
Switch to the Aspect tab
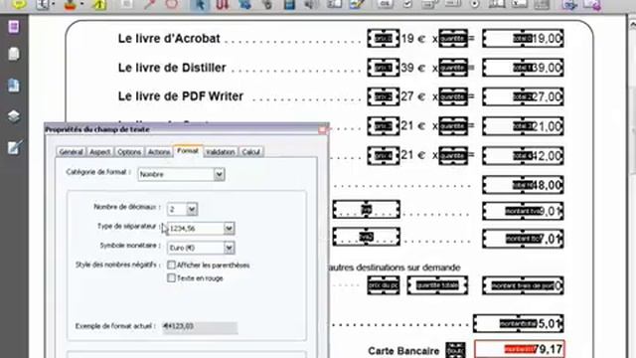[x=99, y=152]
